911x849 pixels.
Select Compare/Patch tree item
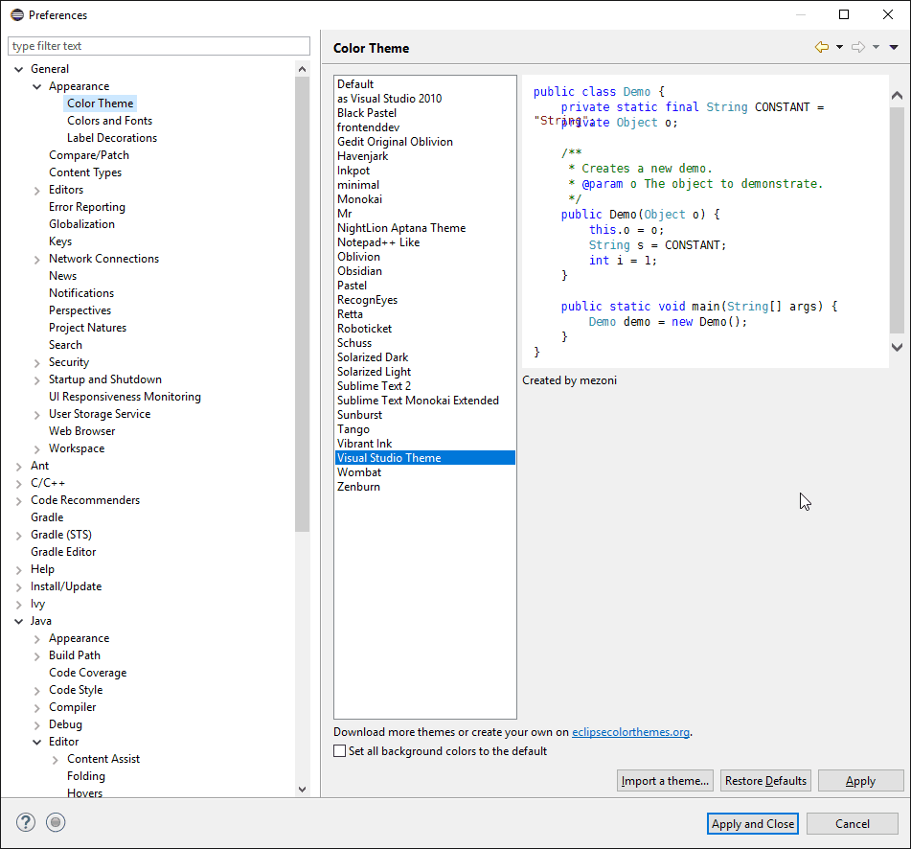click(x=89, y=155)
